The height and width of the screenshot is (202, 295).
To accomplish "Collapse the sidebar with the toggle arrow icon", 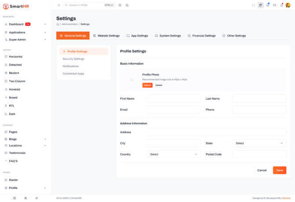I will pyautogui.click(x=59, y=5).
